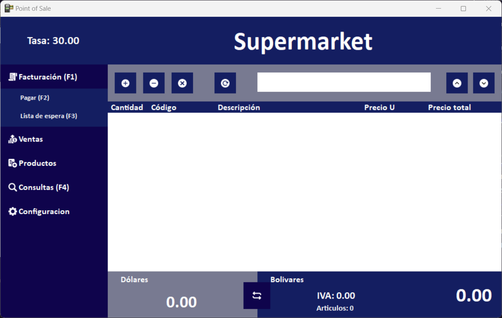Click the Tasa: 30.00 exchange rate label
The image size is (502, 318).
point(53,41)
